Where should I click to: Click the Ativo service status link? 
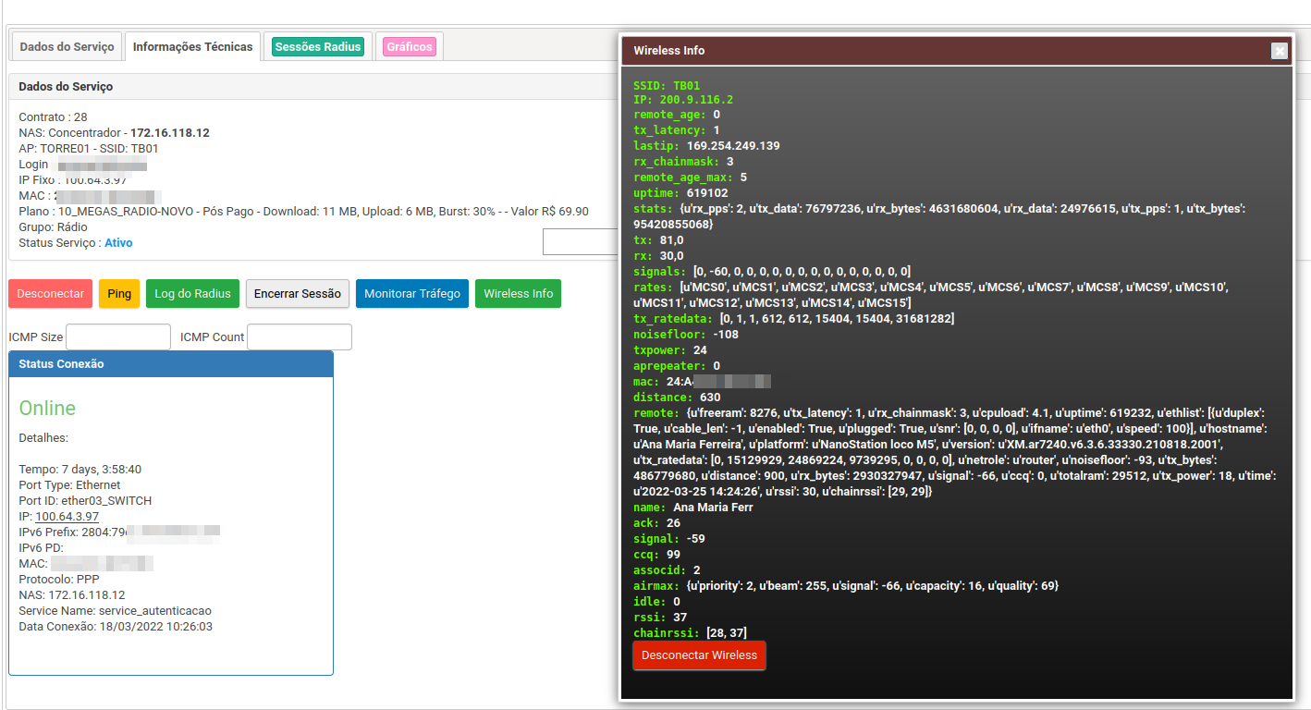tap(118, 243)
